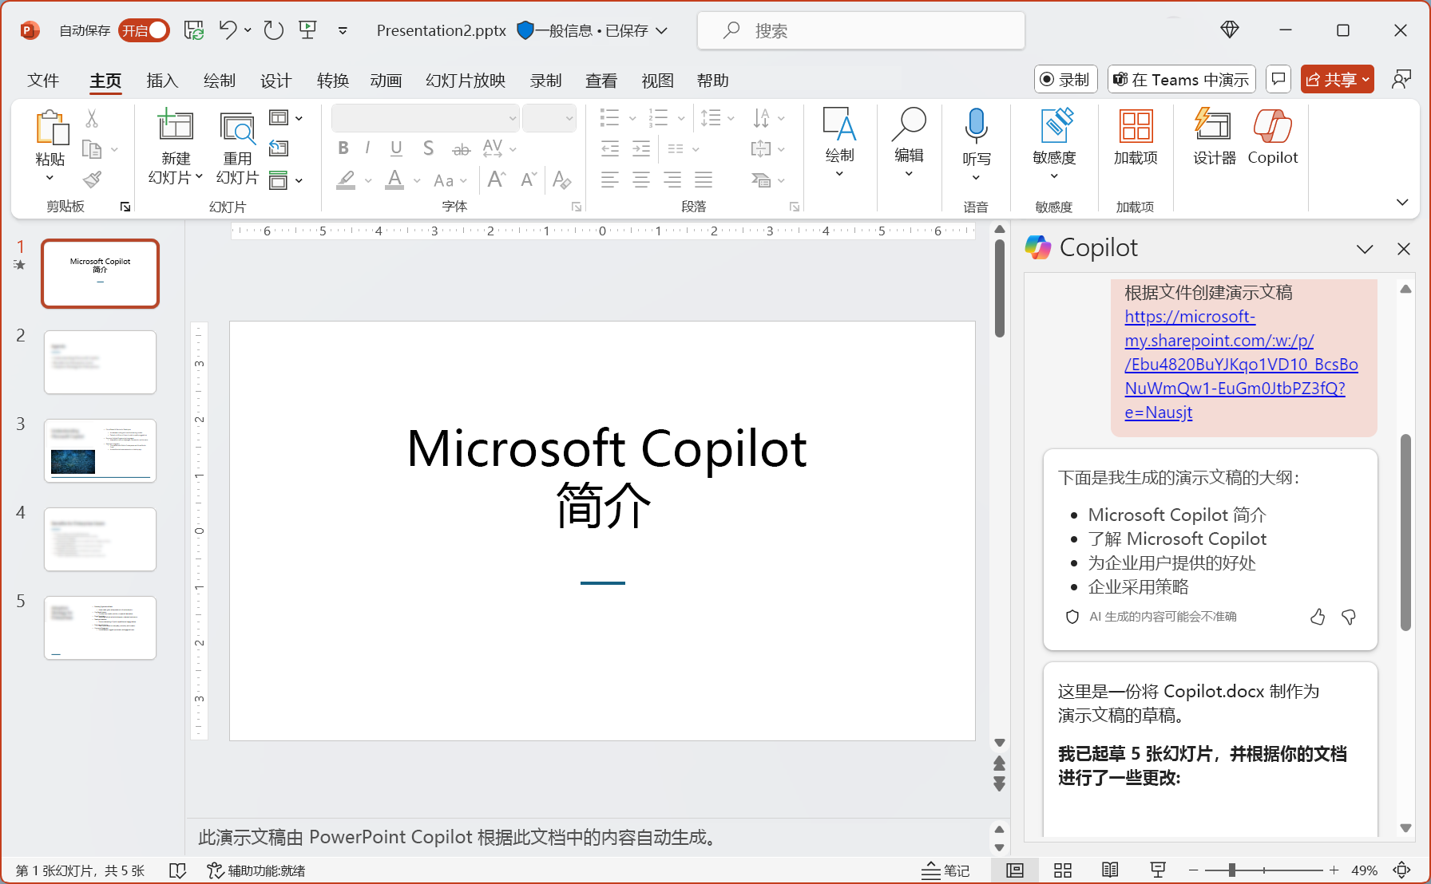Toggle Bold formatting
Image resolution: width=1431 pixels, height=884 pixels.
(343, 148)
